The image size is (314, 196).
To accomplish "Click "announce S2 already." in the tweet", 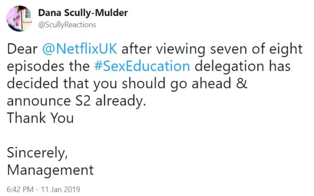I will pos(77,101).
